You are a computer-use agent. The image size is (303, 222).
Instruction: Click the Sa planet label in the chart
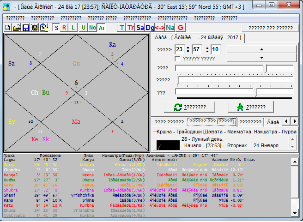coord(12,64)
